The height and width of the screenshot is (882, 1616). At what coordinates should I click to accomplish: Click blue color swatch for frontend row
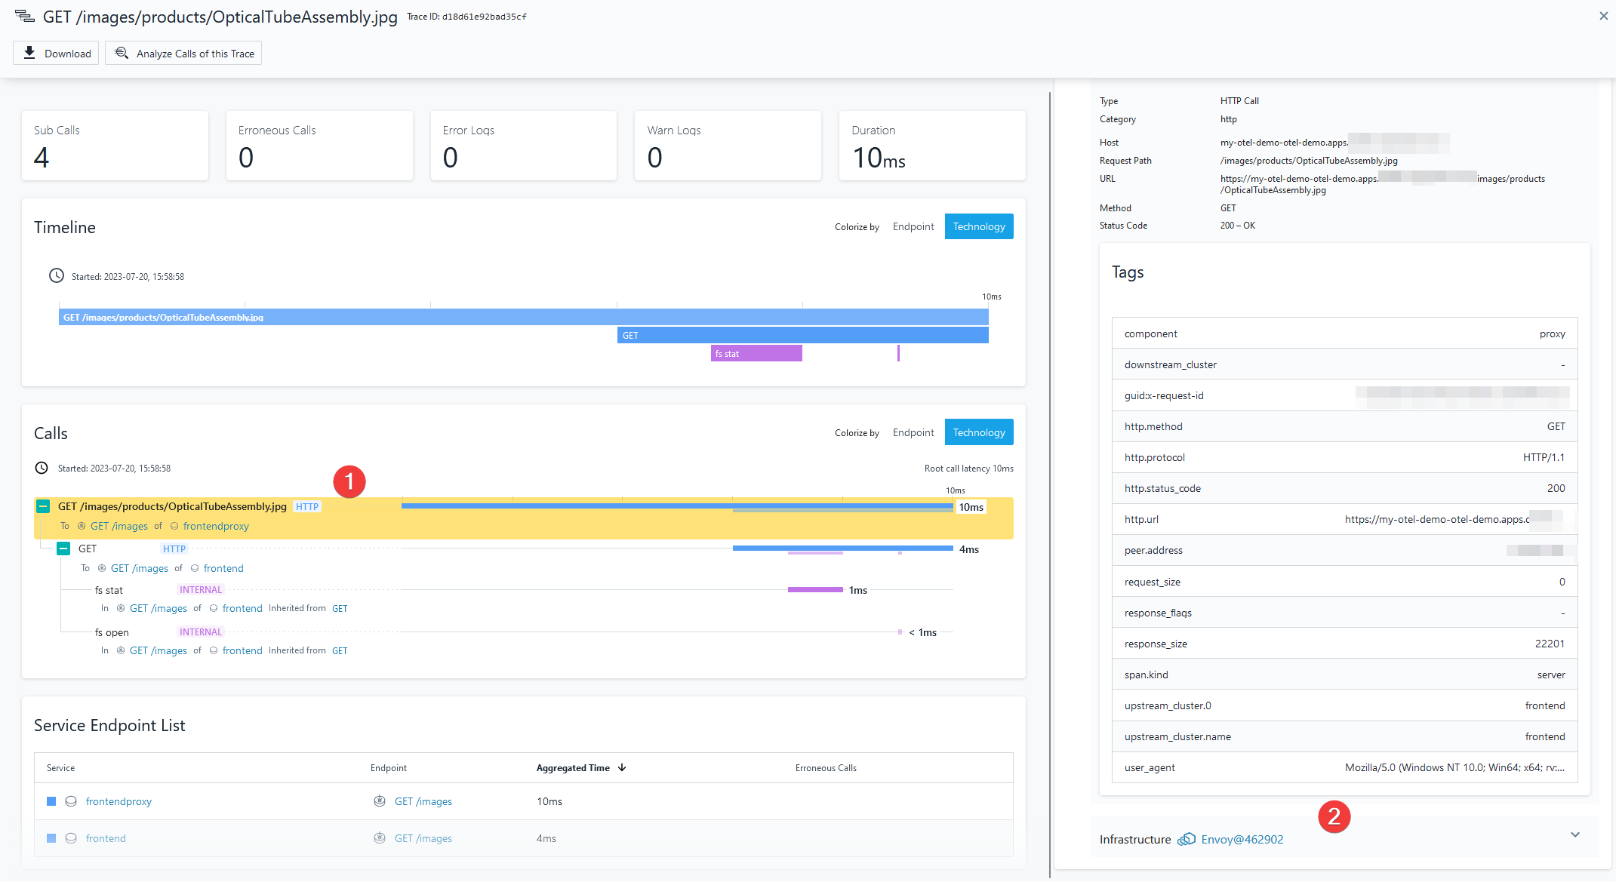point(51,838)
